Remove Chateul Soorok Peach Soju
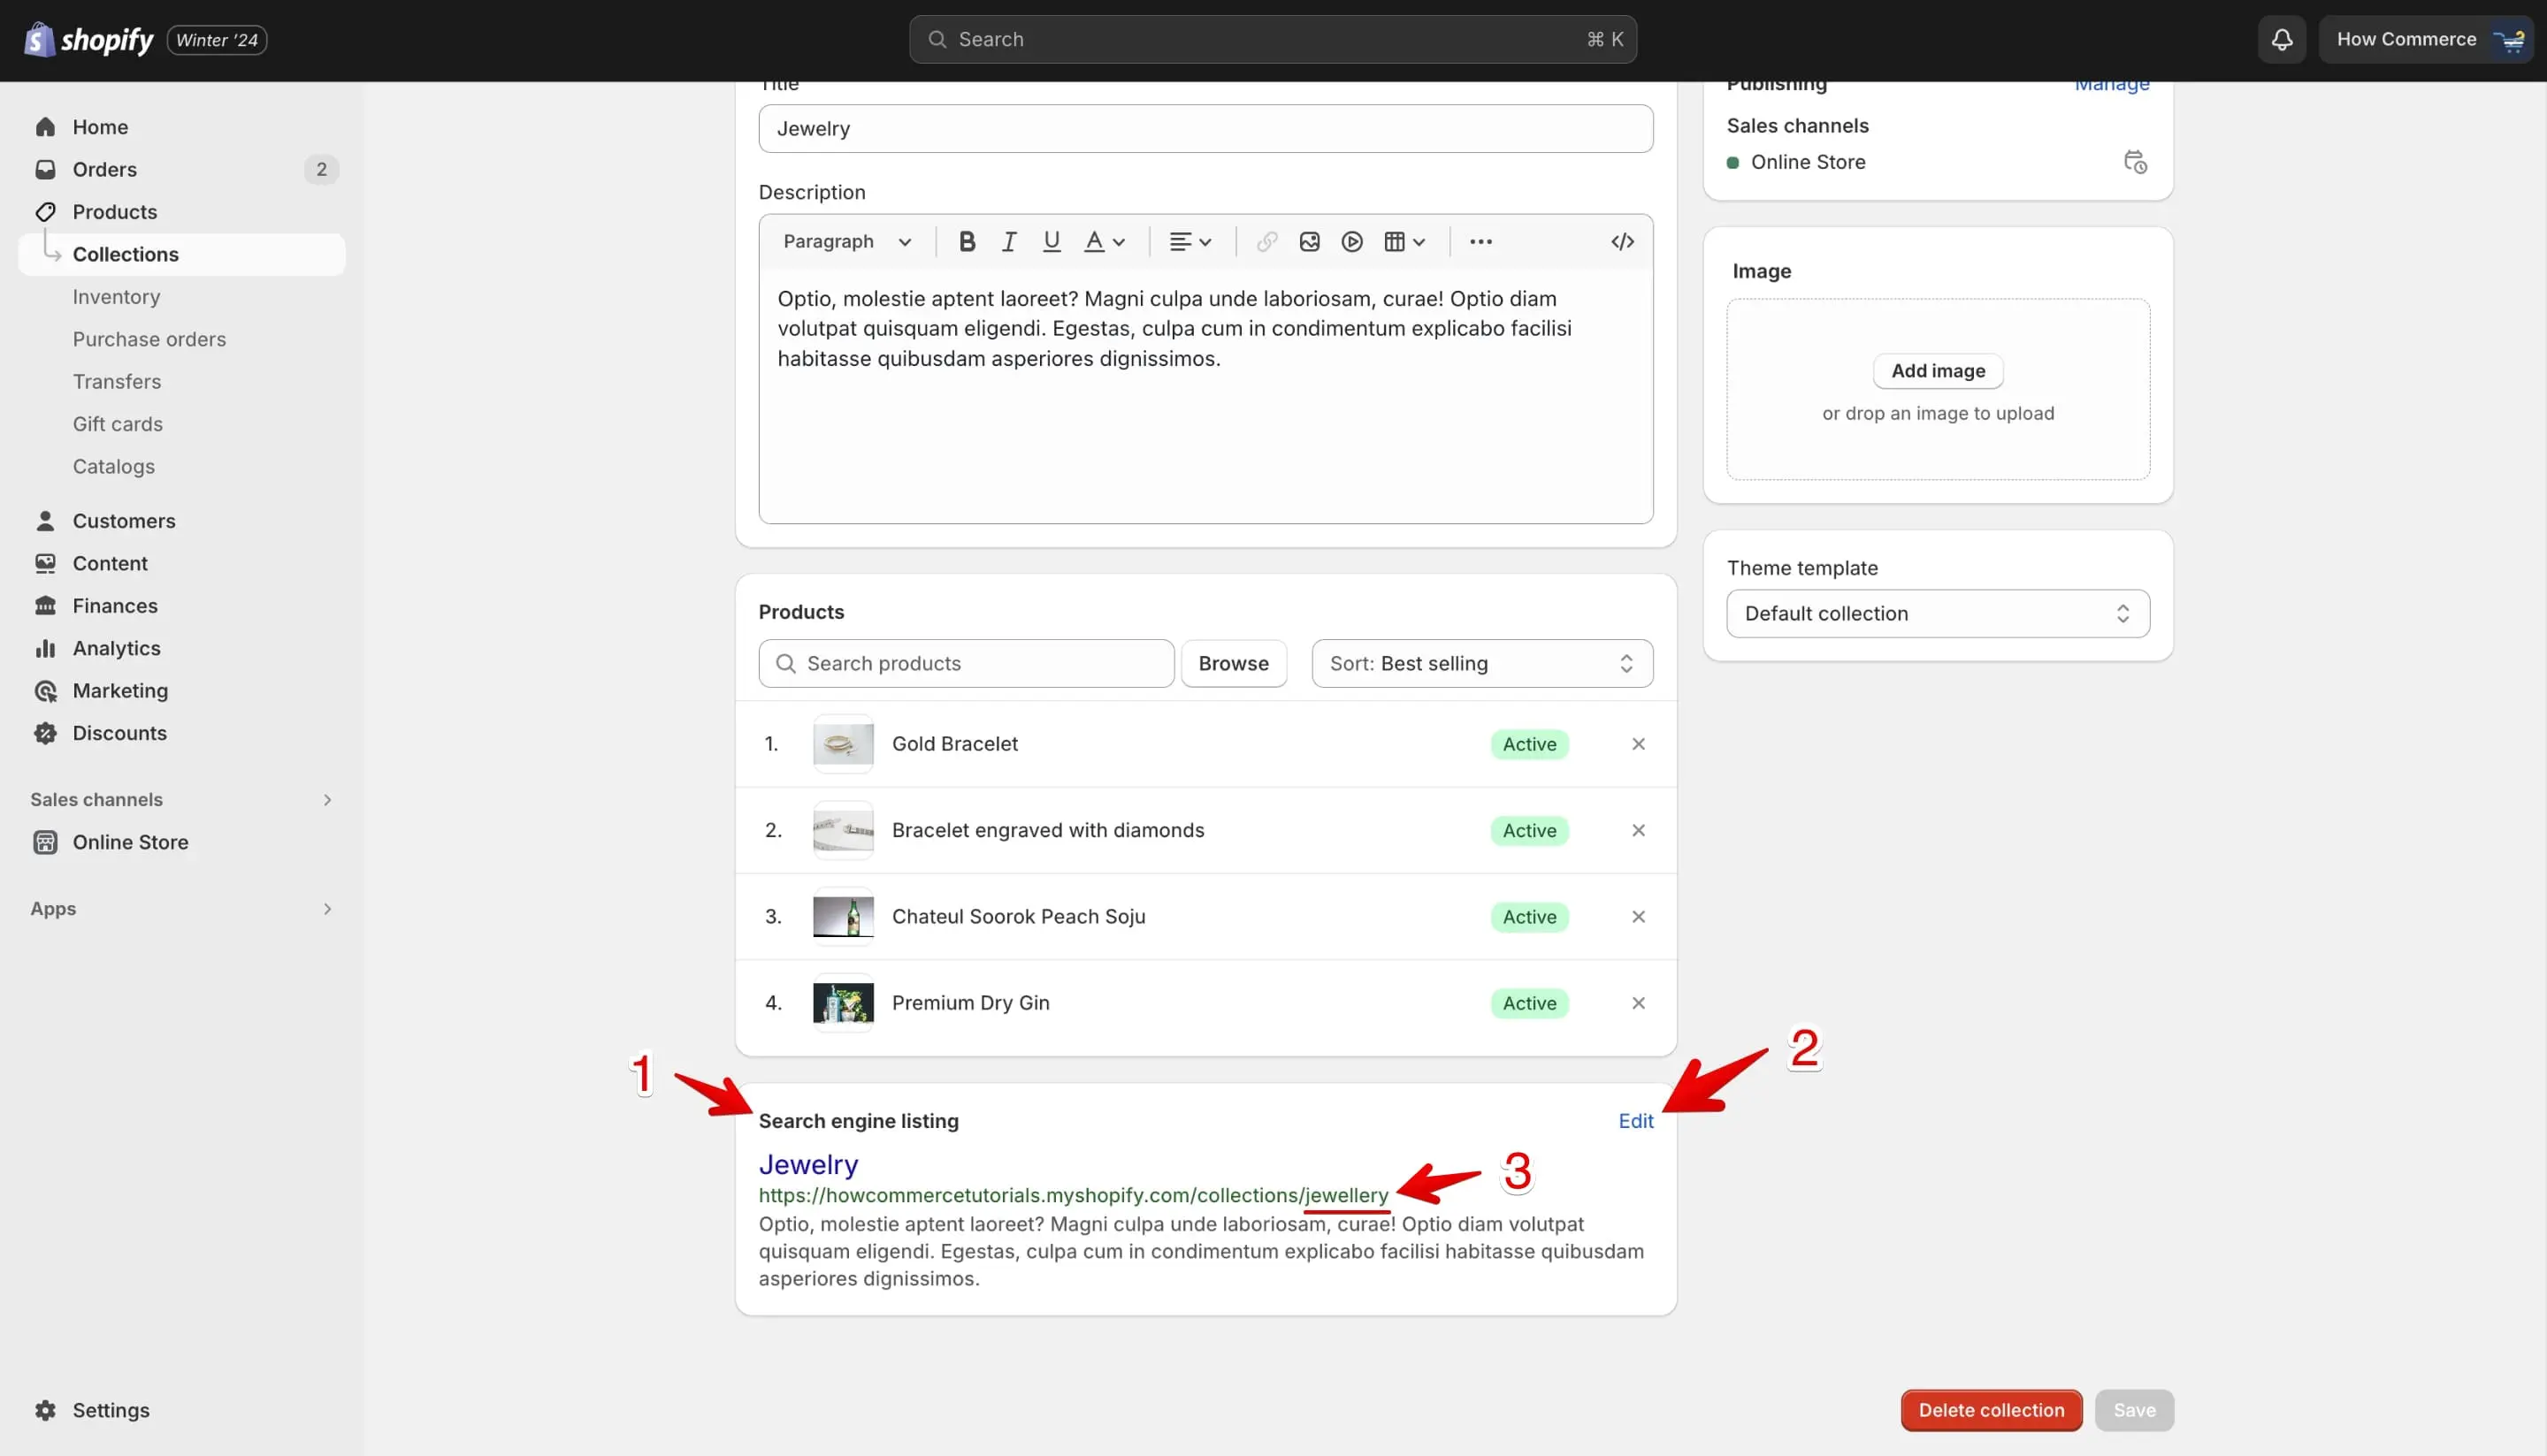Viewport: 2547px width, 1456px height. 1638,917
